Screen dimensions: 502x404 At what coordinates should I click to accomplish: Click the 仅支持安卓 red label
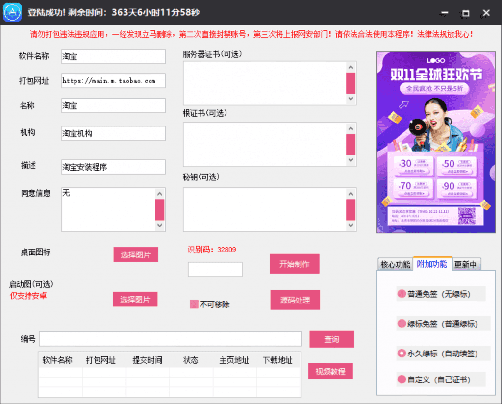click(28, 296)
